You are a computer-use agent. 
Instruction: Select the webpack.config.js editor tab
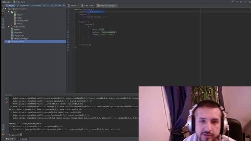[107, 5]
